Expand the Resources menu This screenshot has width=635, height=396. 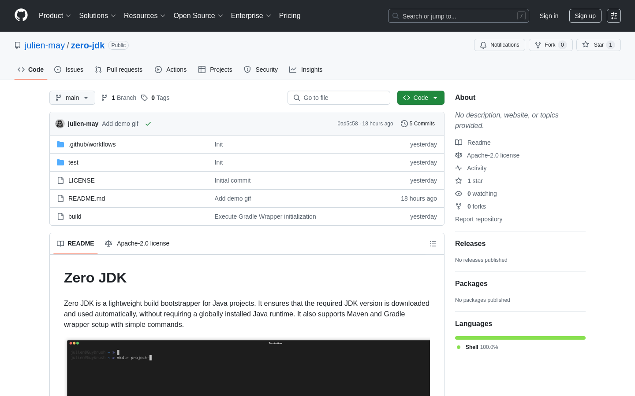(145, 16)
